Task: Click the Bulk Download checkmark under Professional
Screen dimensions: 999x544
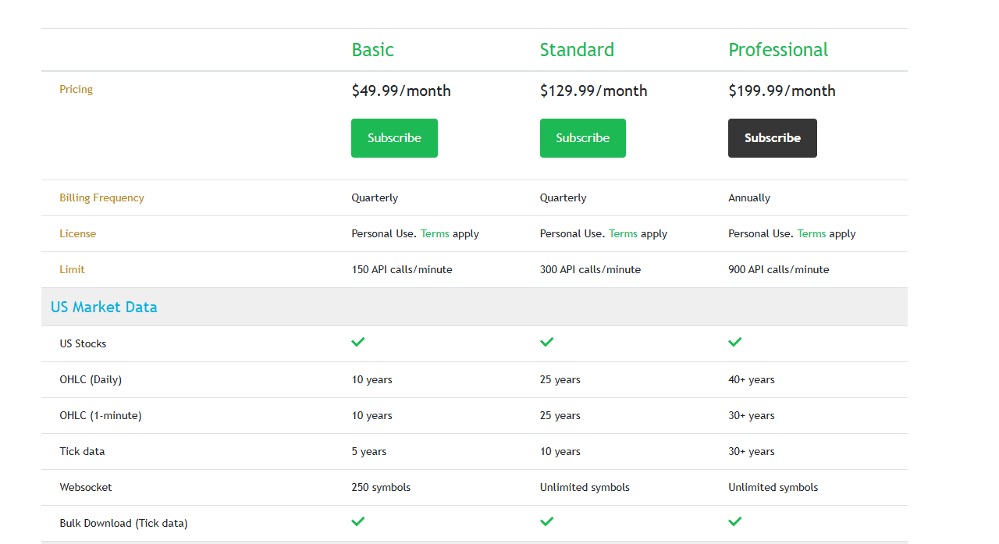Action: [734, 521]
